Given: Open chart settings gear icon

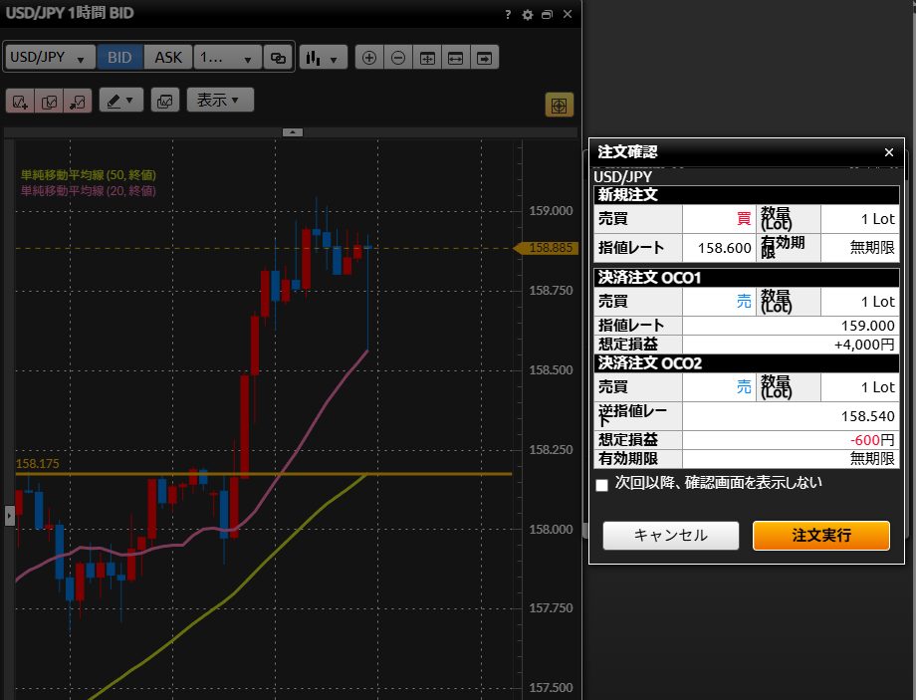Looking at the screenshot, I should (x=528, y=15).
